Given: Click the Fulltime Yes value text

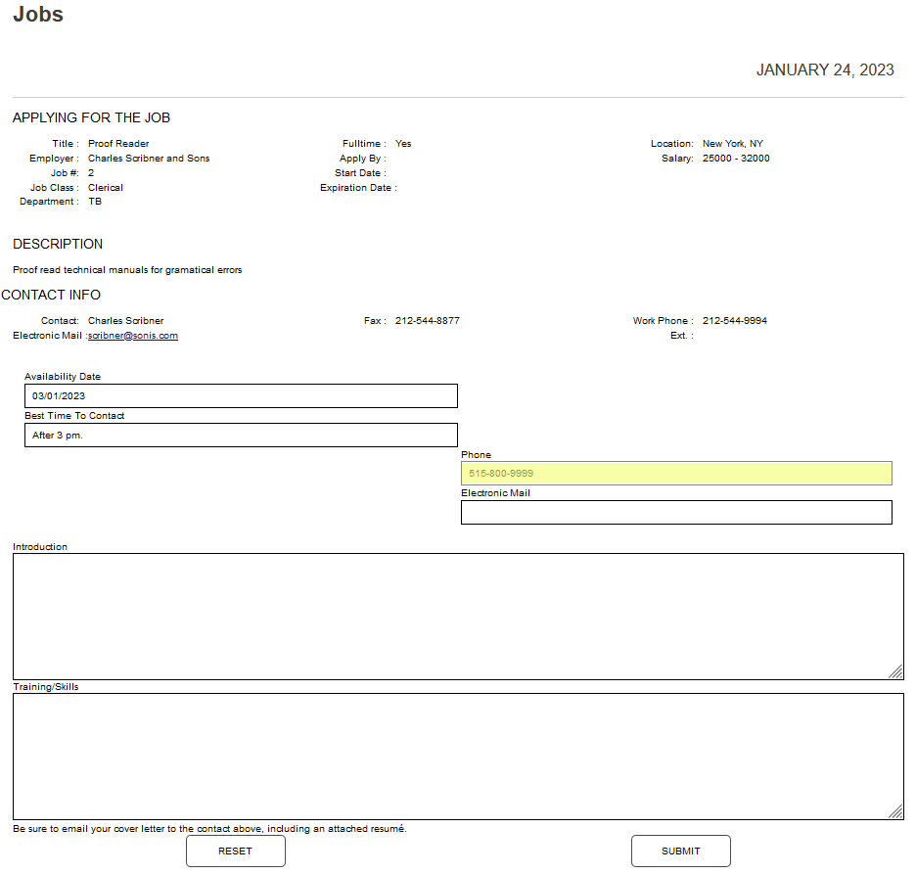Looking at the screenshot, I should [403, 143].
